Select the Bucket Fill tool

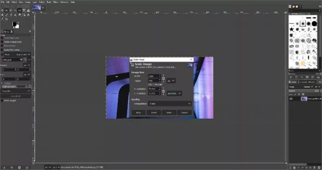tap(2, 15)
